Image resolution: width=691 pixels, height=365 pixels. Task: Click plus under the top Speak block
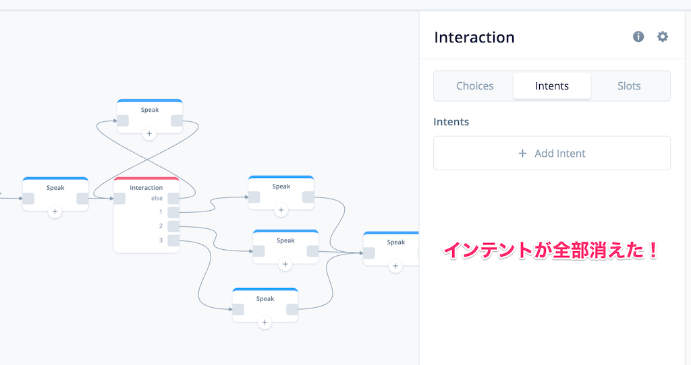[150, 133]
